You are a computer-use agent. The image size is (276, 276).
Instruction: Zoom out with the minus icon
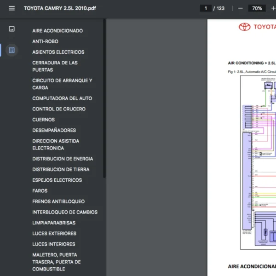(240, 8)
